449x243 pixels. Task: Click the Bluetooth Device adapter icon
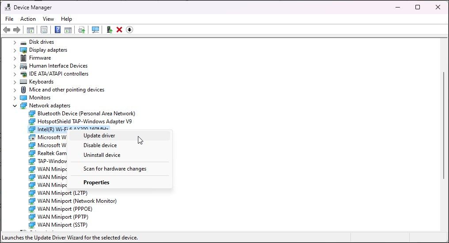(32, 114)
